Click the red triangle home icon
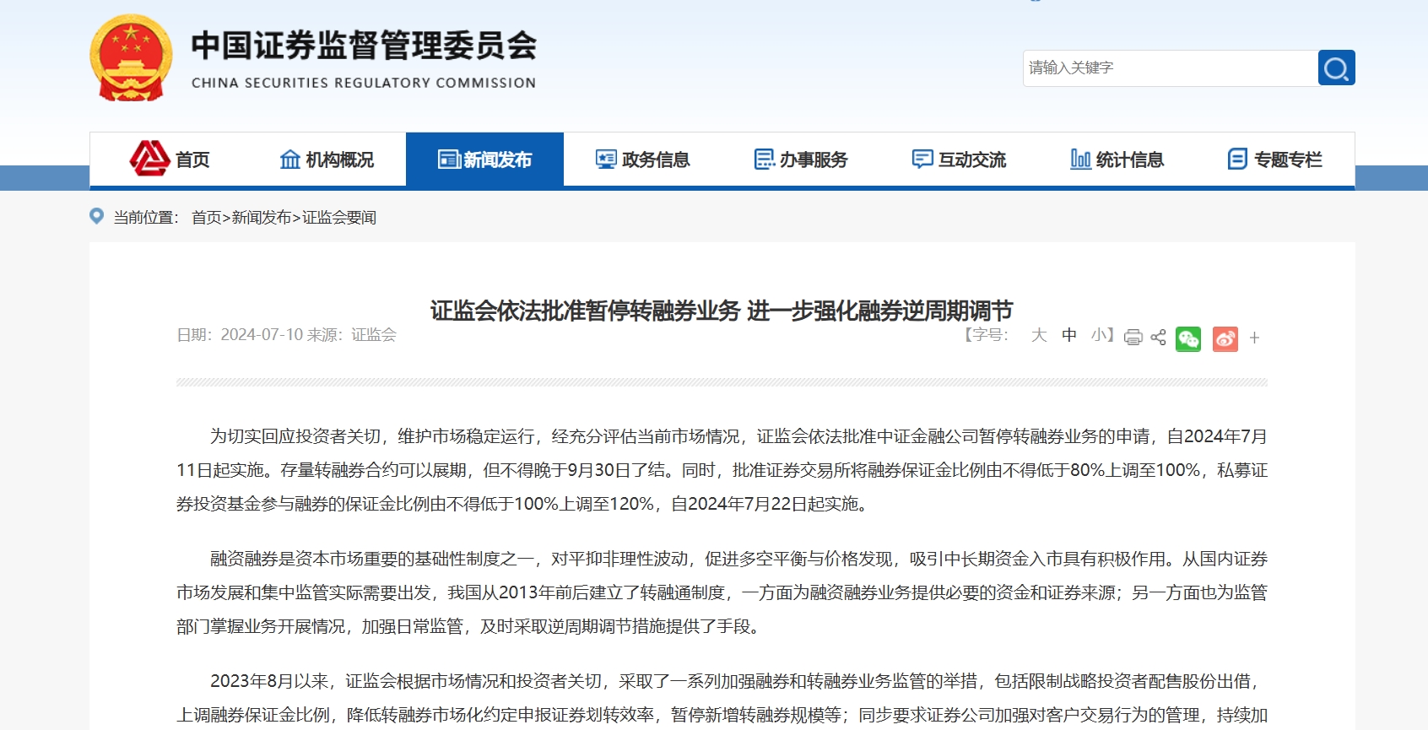 149,159
